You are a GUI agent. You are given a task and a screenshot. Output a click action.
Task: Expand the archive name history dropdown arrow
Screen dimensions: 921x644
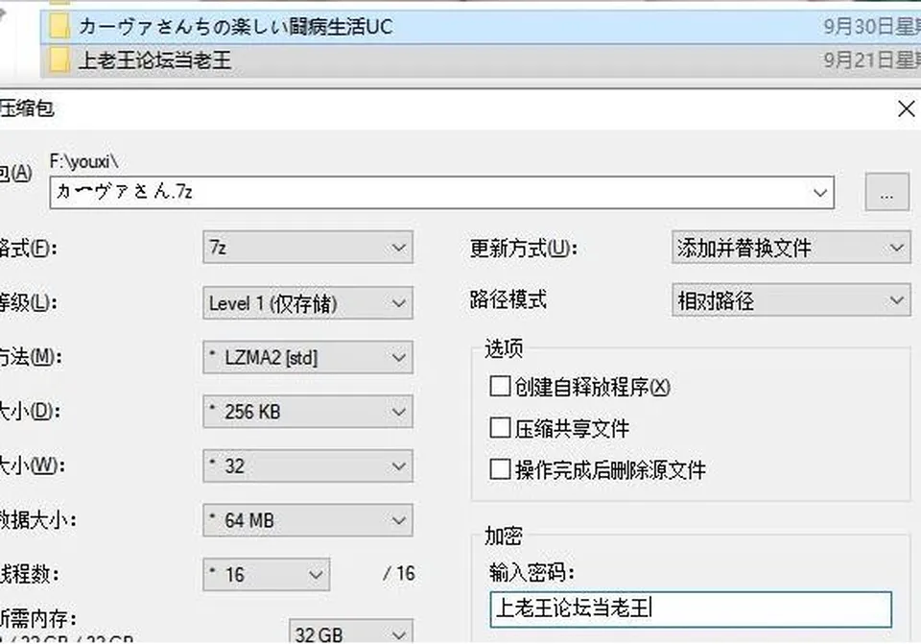click(820, 193)
